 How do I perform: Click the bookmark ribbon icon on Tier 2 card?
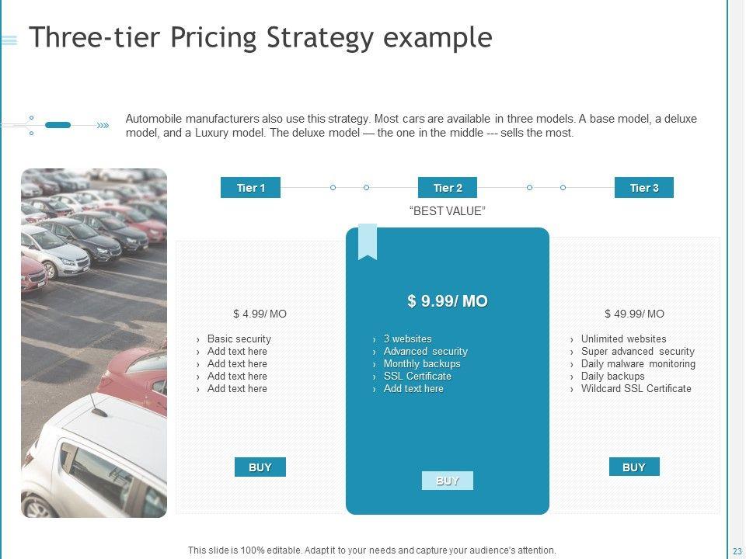click(368, 241)
